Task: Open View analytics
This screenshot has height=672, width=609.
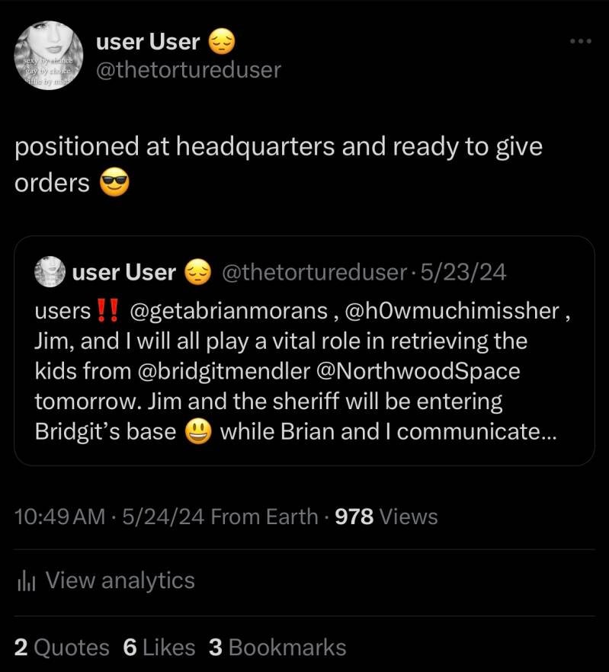Action: [x=120, y=581]
